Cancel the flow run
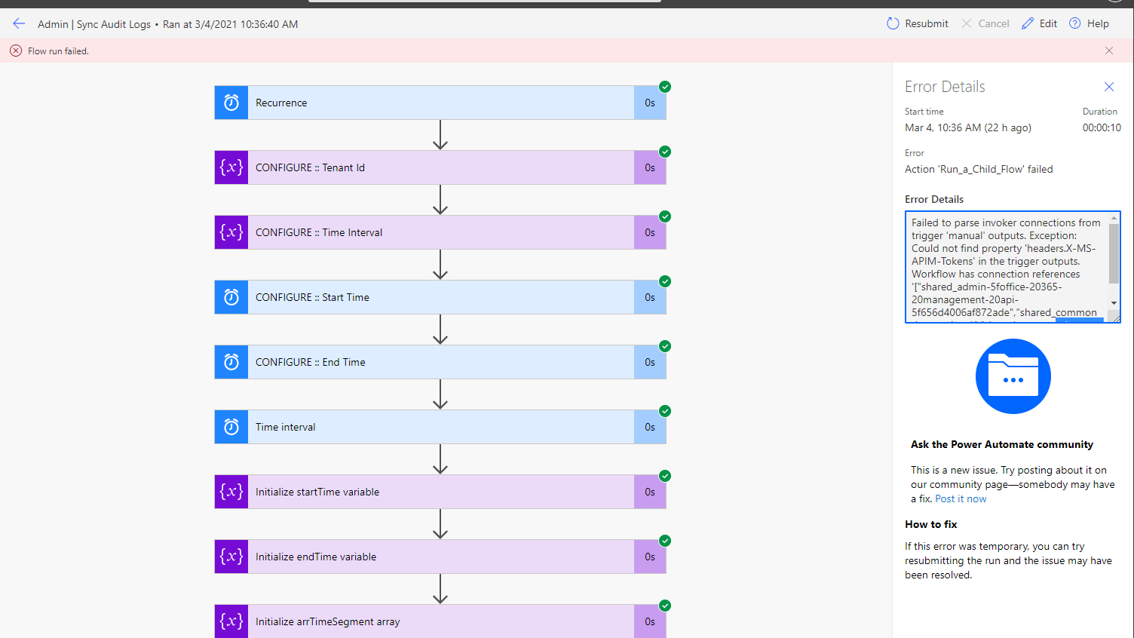Screen dimensions: 1134x638 (985, 23)
